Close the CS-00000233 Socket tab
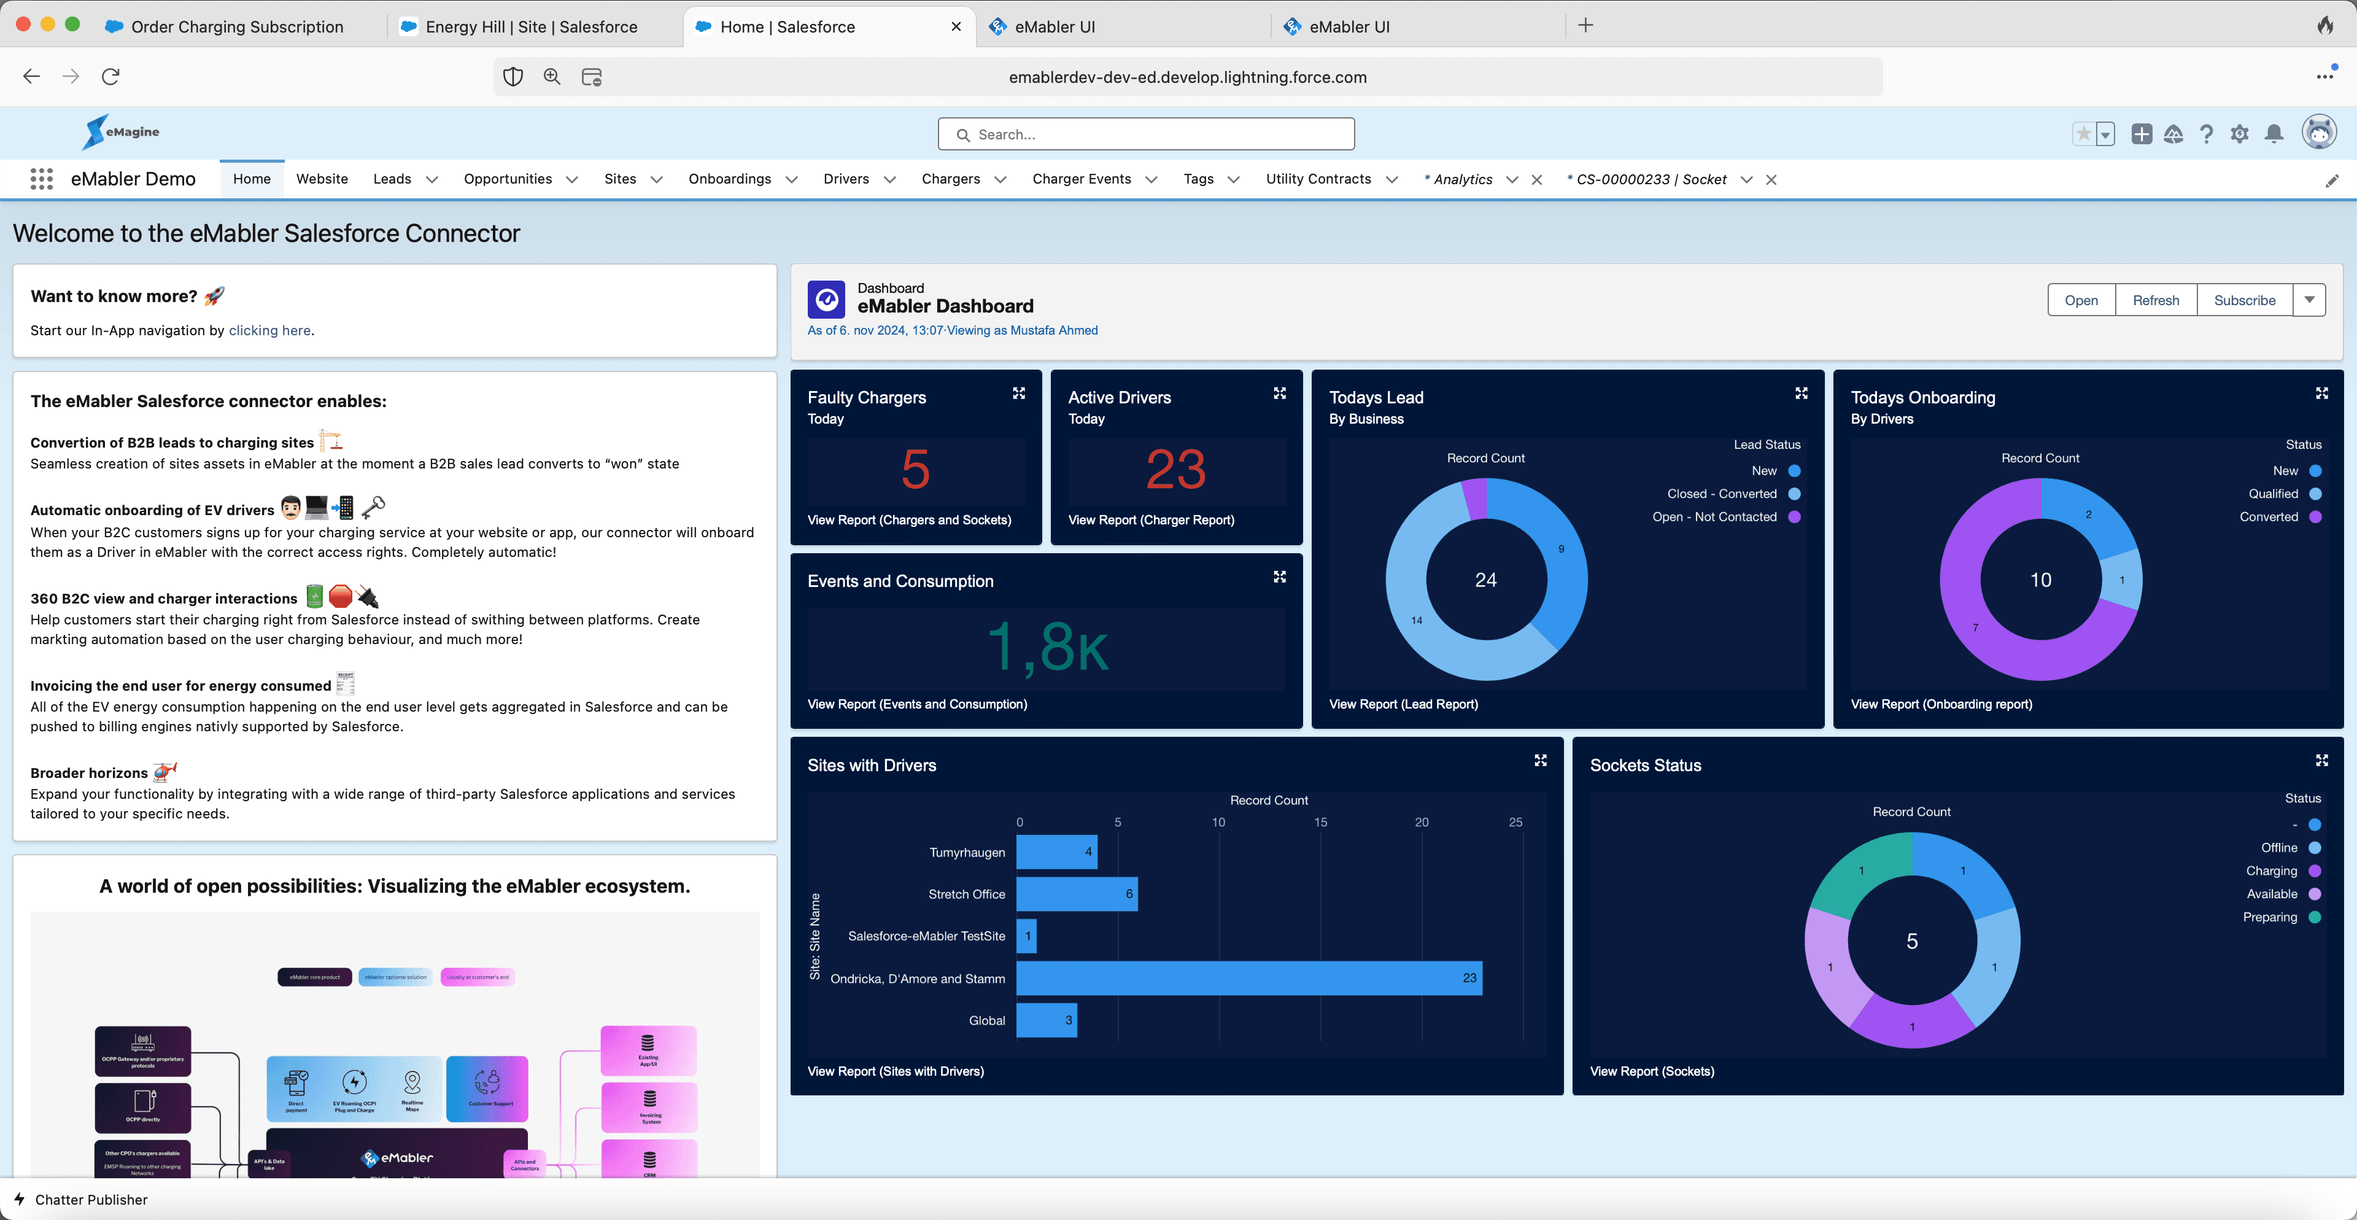The height and width of the screenshot is (1220, 2357). pos(1771,181)
